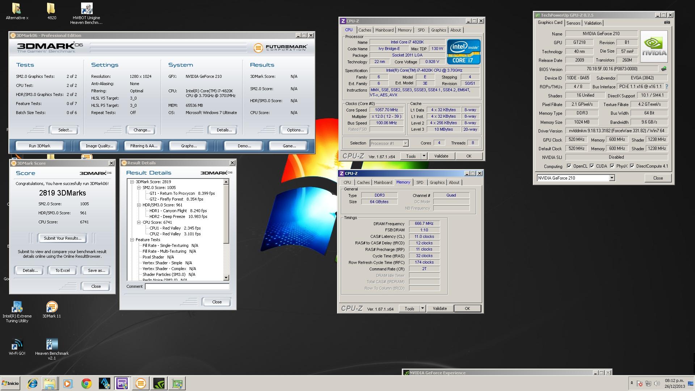Open Google Chrome from the taskbar
Screen dimensions: 695x391
pyautogui.click(x=86, y=383)
